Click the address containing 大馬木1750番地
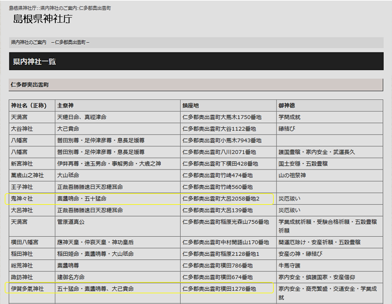 [222, 117]
